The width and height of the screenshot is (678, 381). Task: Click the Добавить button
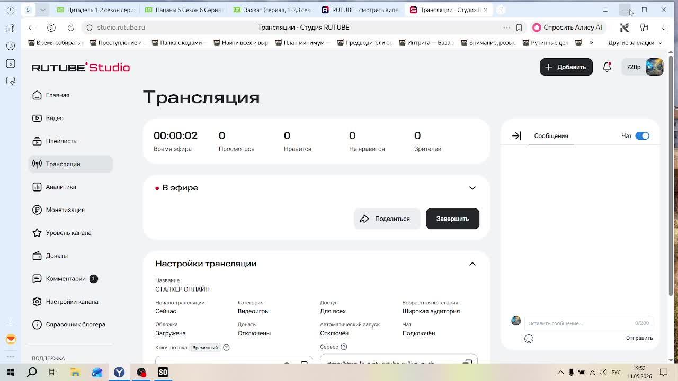click(x=566, y=67)
